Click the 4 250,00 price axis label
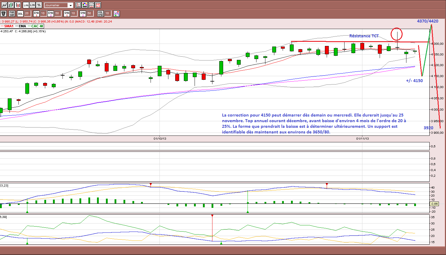446x255 pixels. point(438,55)
